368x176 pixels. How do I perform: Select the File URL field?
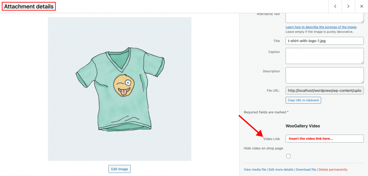pos(325,90)
